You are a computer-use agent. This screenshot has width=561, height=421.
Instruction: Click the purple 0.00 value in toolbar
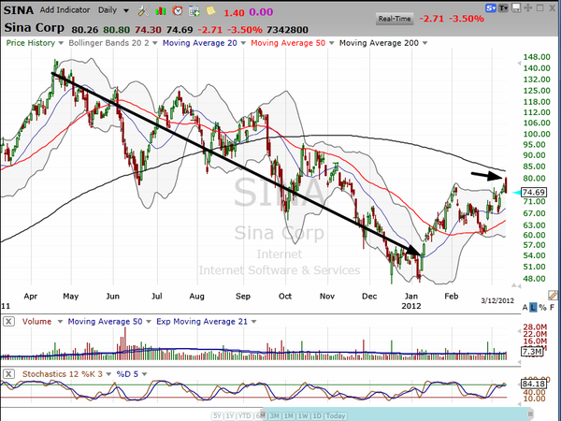261,12
